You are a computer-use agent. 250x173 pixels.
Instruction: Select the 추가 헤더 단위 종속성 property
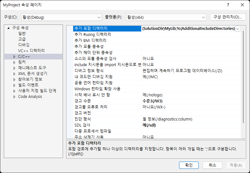click(x=107, y=52)
